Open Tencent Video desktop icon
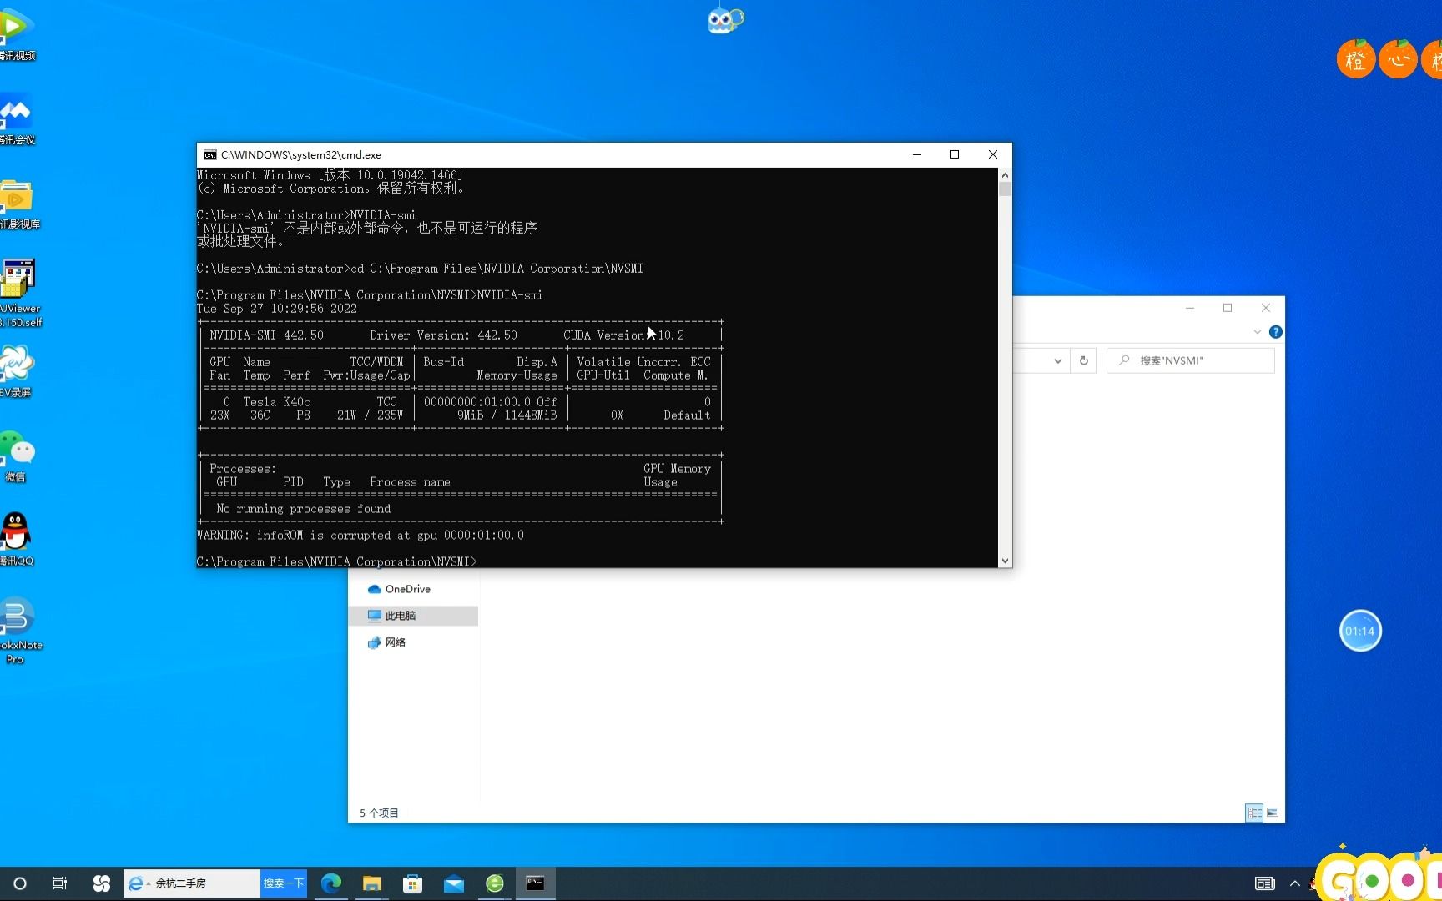The height and width of the screenshot is (901, 1442). [x=15, y=33]
